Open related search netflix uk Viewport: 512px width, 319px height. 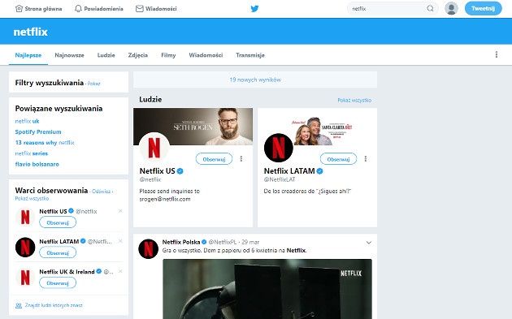[x=27, y=121]
